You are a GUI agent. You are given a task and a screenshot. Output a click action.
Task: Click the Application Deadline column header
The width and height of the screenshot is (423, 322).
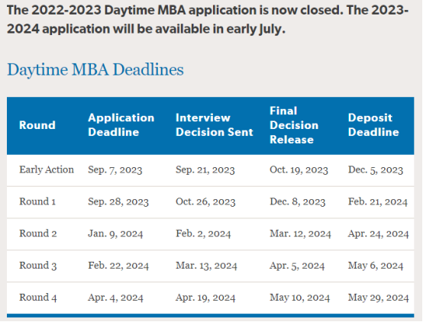121,125
